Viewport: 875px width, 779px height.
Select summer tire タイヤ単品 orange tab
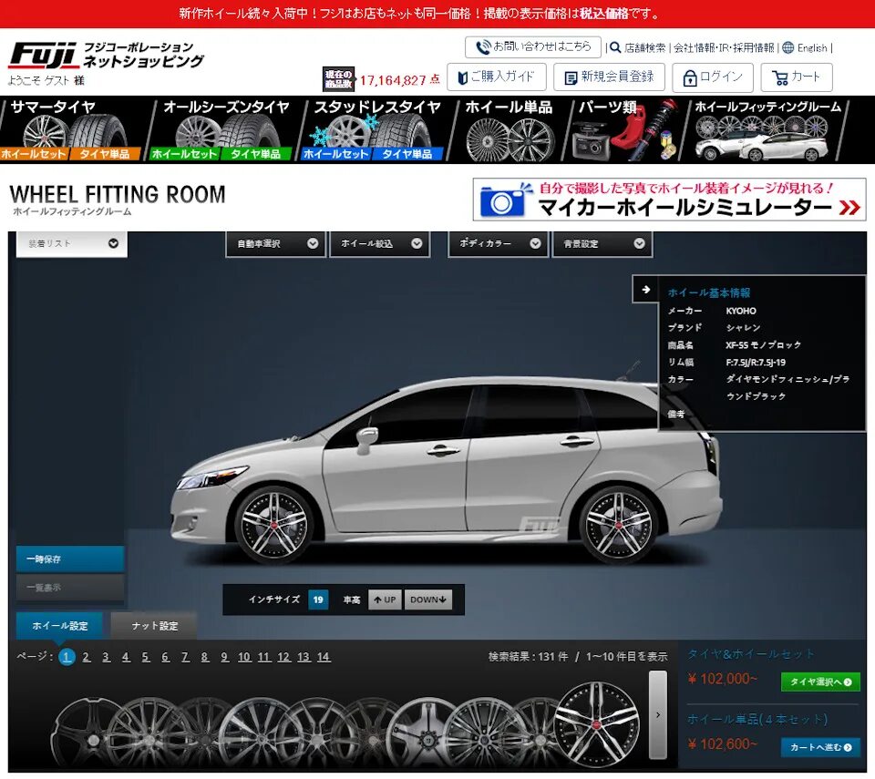pos(104,154)
